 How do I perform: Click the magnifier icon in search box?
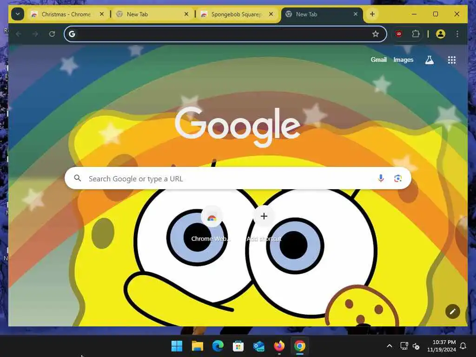(78, 178)
